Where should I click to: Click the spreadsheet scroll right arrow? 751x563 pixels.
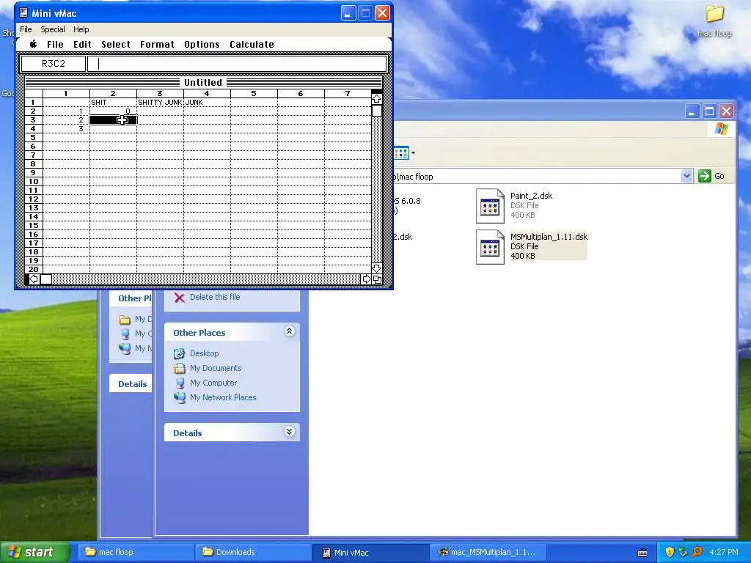pos(366,279)
